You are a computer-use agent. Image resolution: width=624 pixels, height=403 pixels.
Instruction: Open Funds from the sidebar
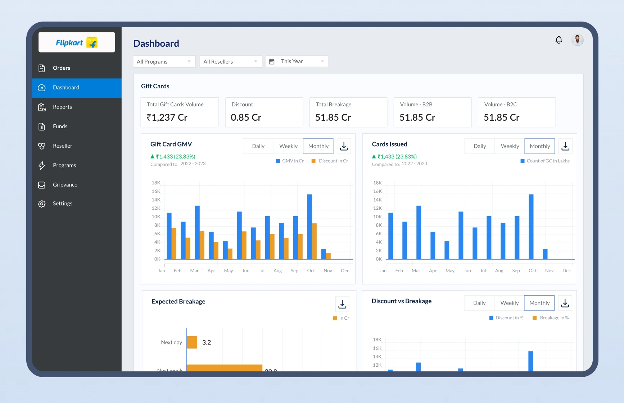pyautogui.click(x=77, y=126)
